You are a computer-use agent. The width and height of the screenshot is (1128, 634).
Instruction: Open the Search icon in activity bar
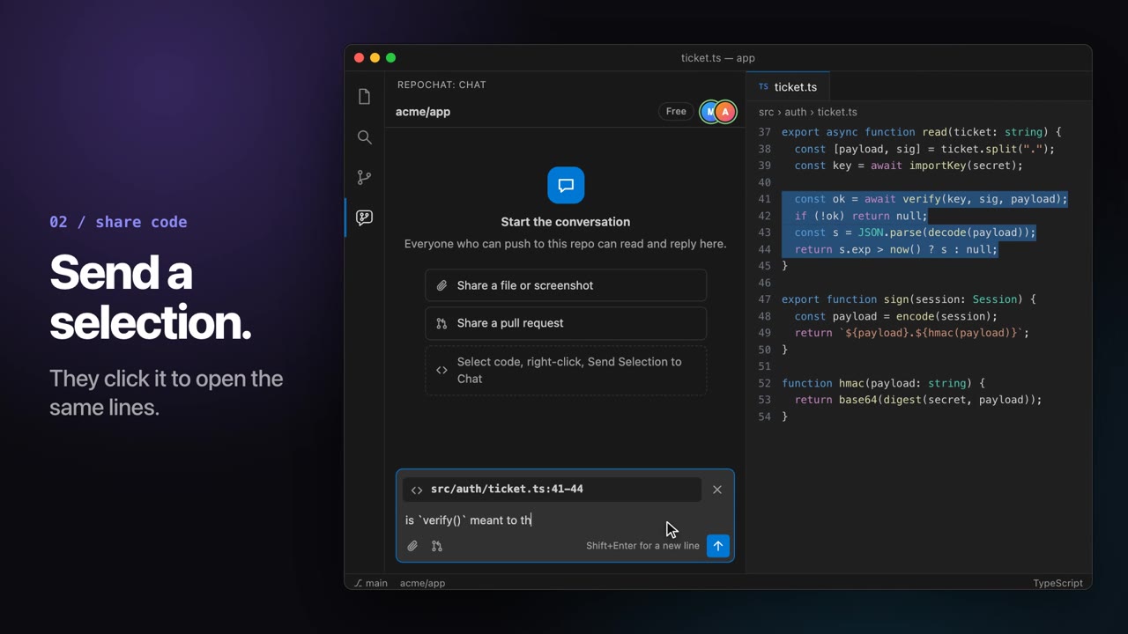[x=364, y=137]
